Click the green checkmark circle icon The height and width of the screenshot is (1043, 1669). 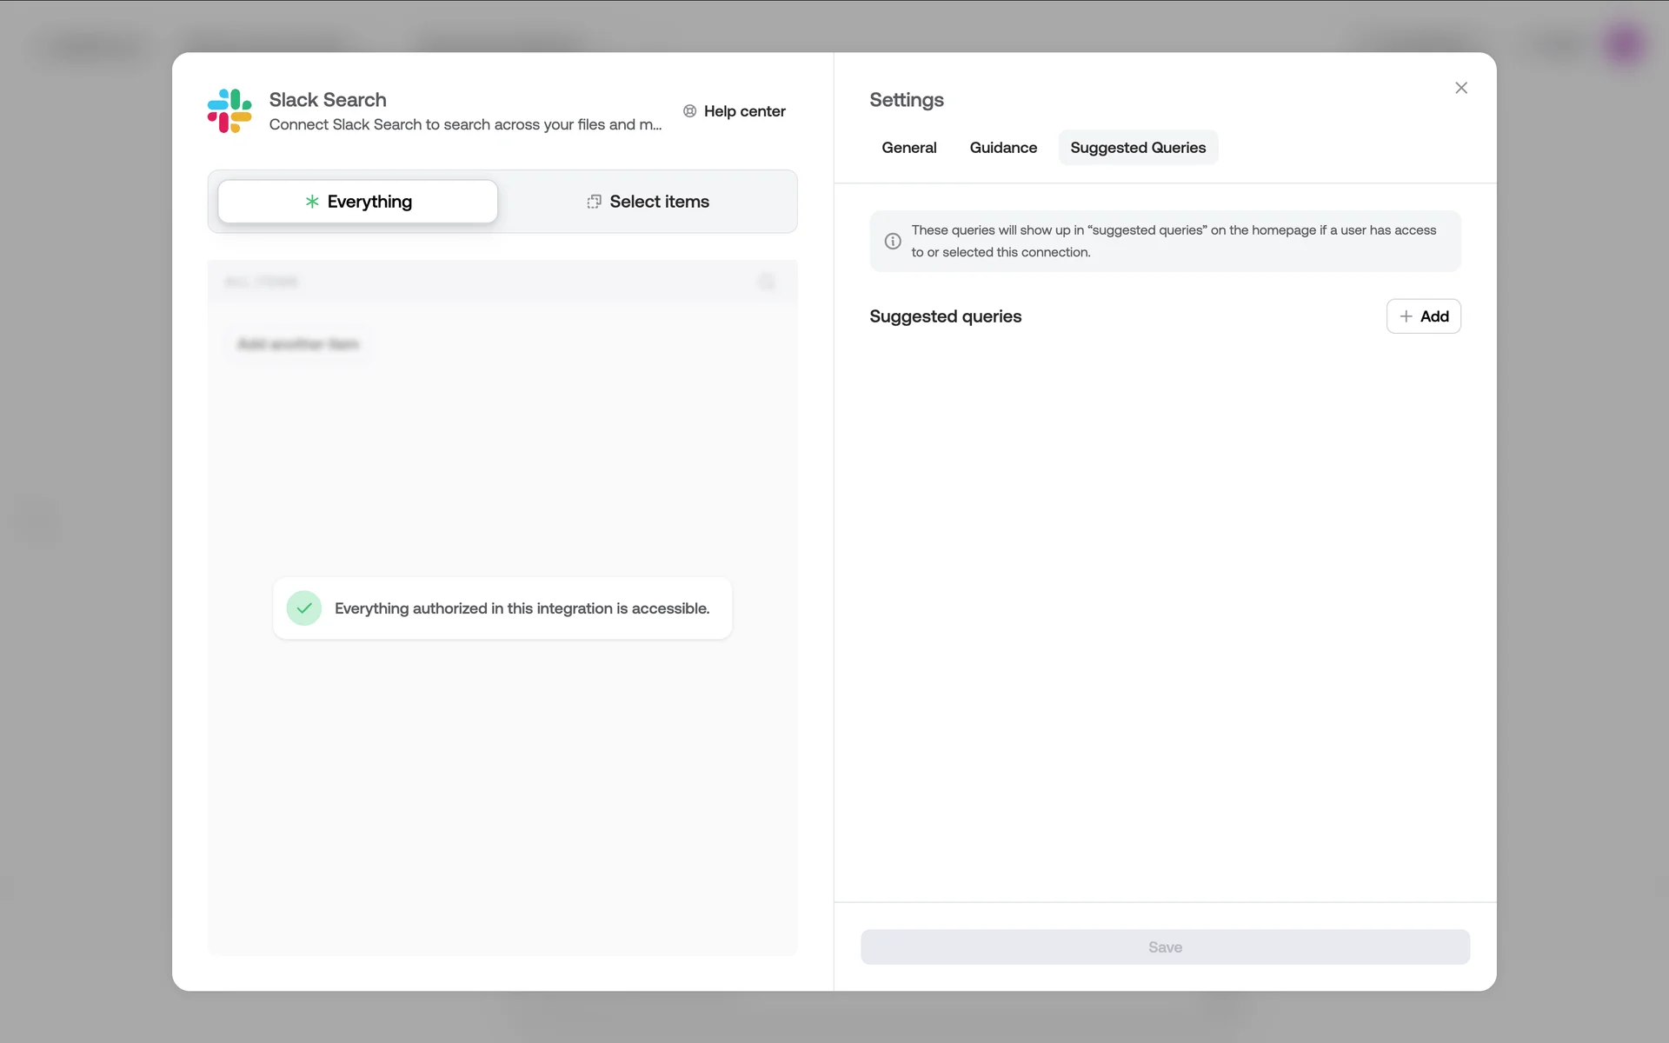304,608
